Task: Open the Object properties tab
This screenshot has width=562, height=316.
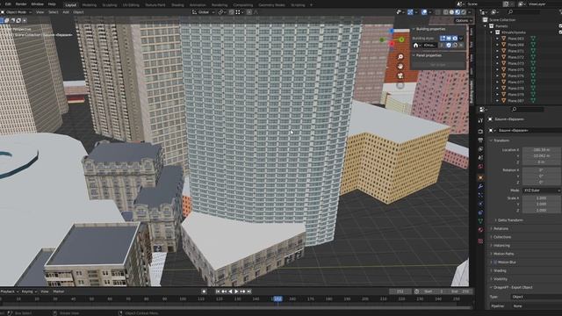Action: 480,177
